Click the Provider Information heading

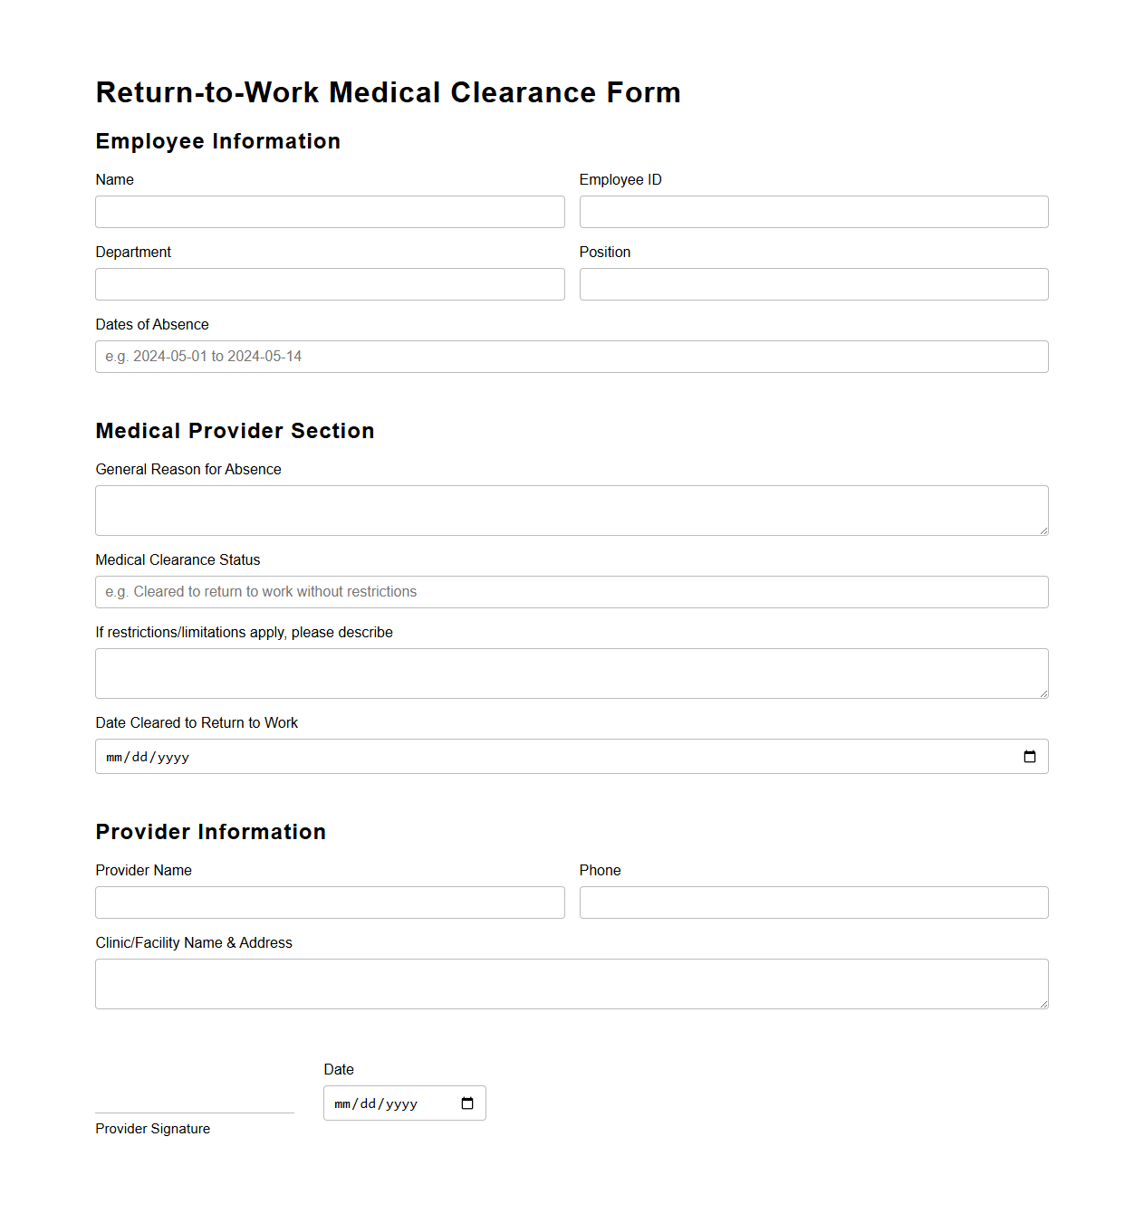pos(210,832)
